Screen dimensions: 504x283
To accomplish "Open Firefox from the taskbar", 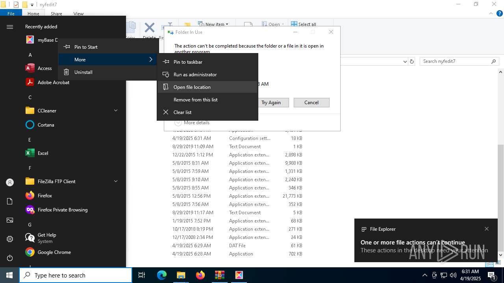I will tap(200, 275).
